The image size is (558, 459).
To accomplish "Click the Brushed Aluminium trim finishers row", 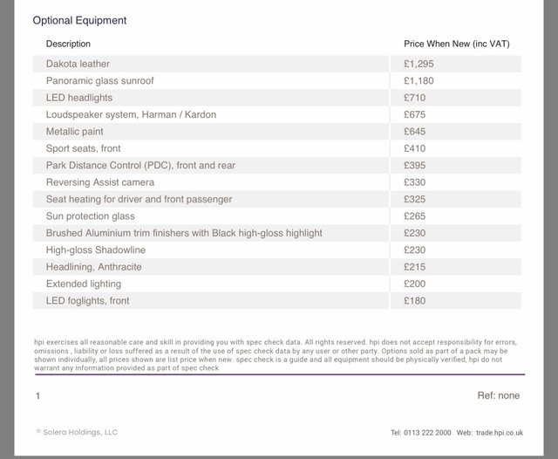I will pos(184,233).
